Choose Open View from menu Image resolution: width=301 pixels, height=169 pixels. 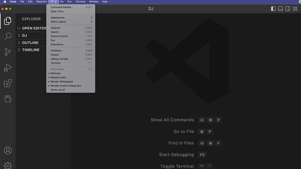click(x=71, y=11)
